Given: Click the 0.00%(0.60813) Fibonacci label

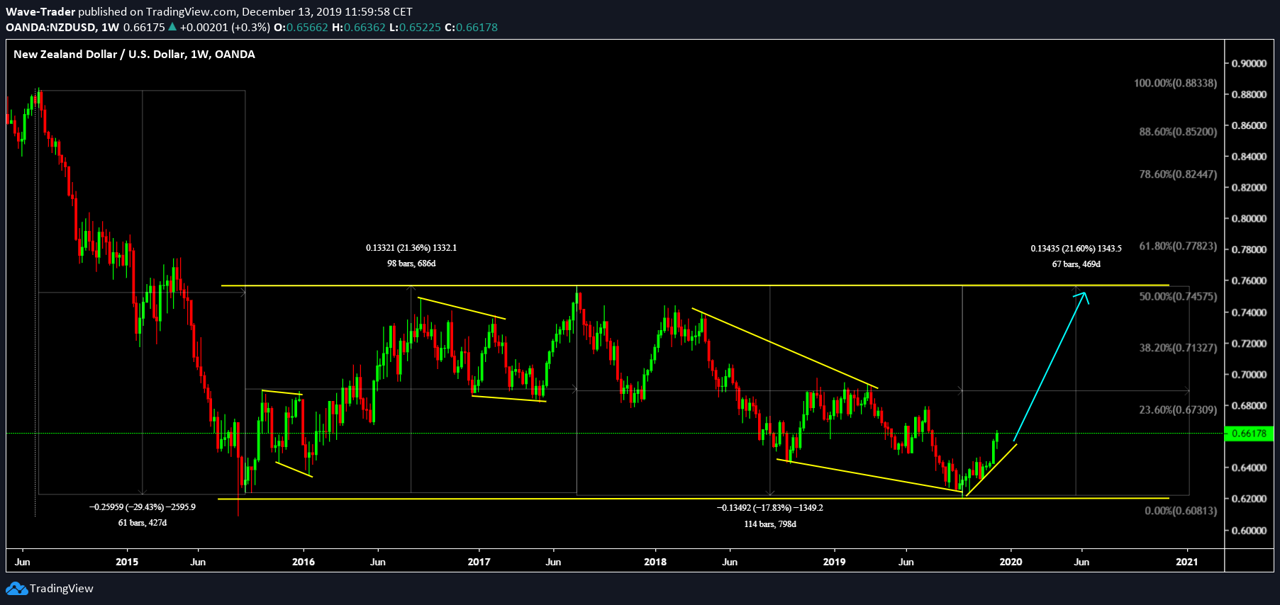Looking at the screenshot, I should tap(1181, 511).
